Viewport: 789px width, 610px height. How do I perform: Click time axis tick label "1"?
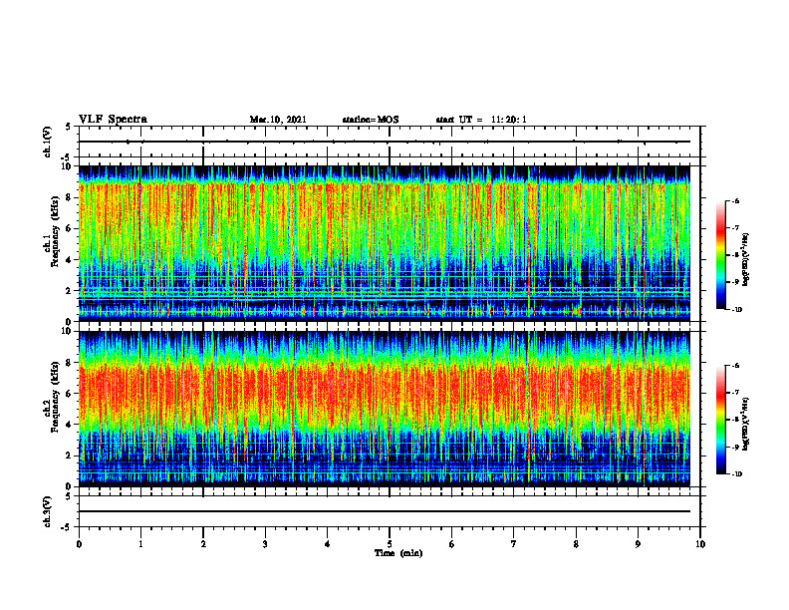click(x=140, y=544)
